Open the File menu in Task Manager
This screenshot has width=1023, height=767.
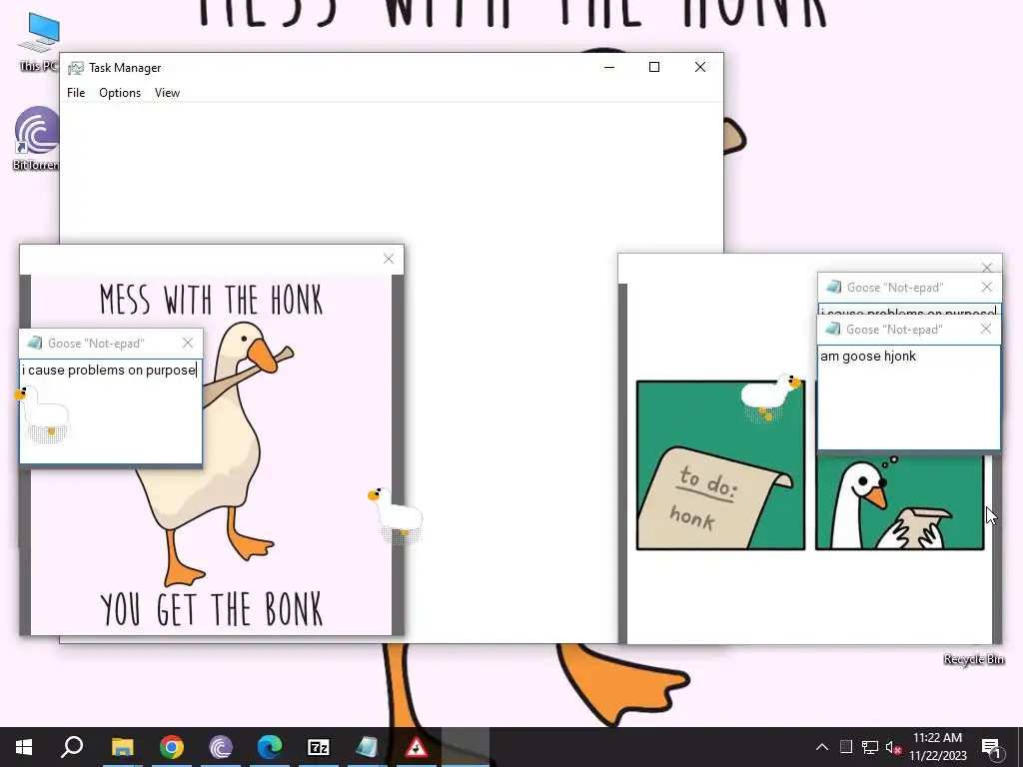pyautogui.click(x=76, y=93)
